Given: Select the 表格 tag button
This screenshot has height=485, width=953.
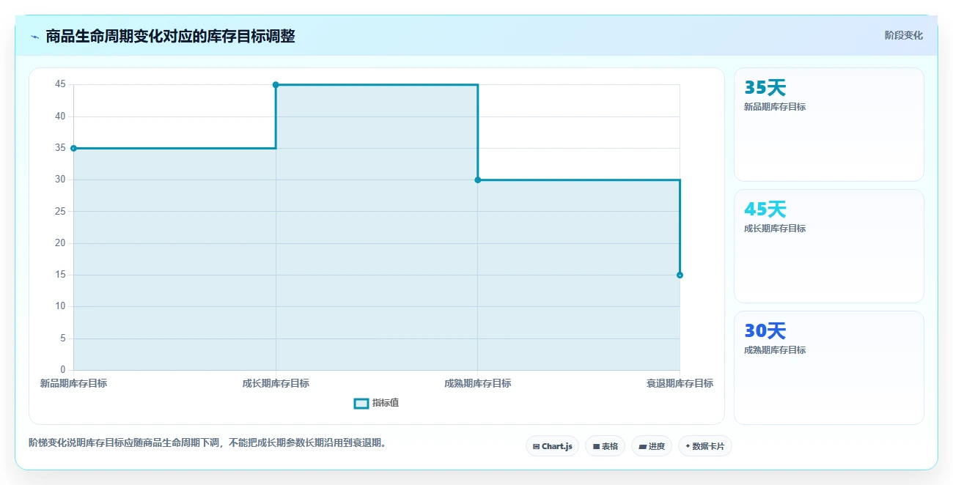Looking at the screenshot, I should (605, 446).
